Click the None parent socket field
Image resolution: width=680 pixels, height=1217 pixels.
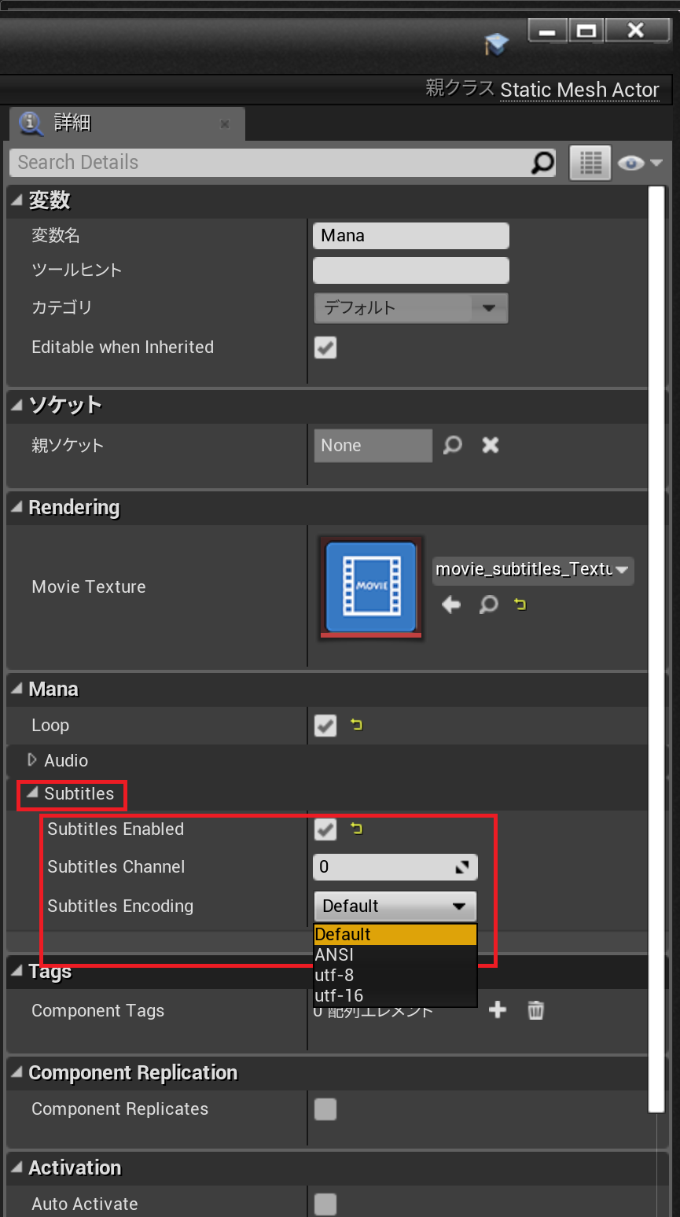point(373,445)
